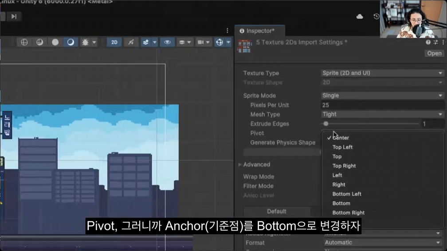Switch to the Inspector tab

(260, 31)
